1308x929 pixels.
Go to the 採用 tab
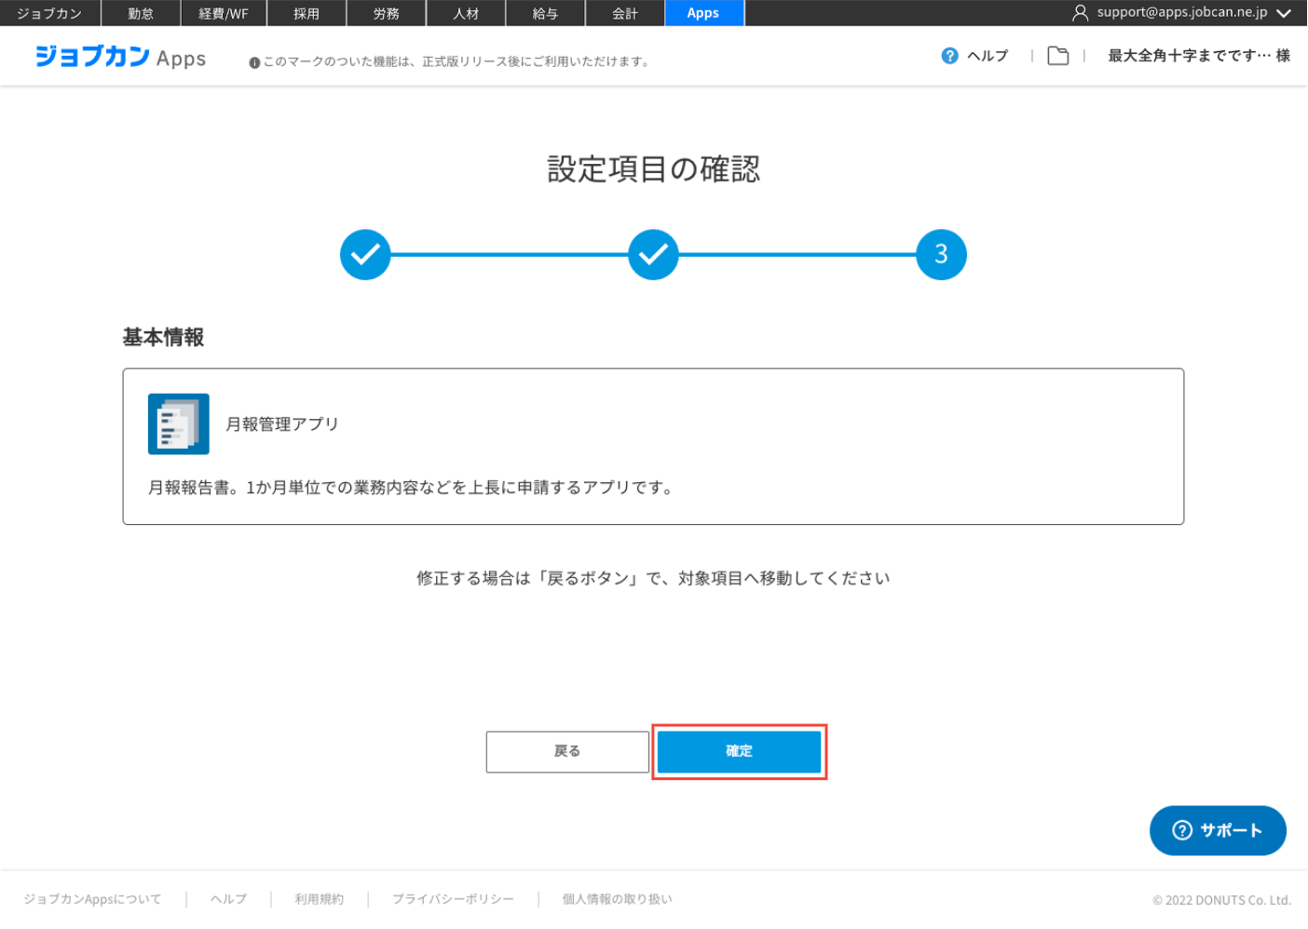pyautogui.click(x=307, y=13)
